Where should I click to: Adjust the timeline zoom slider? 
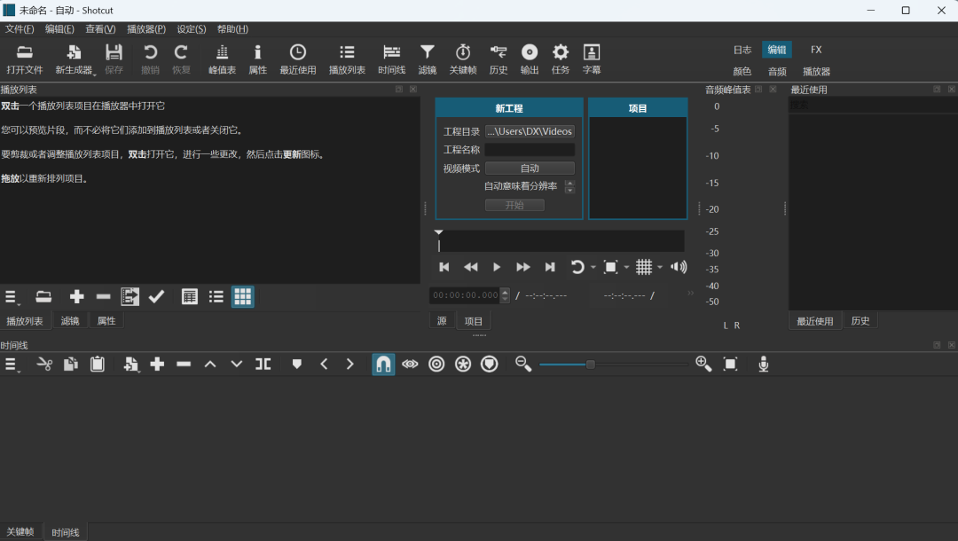coord(591,364)
